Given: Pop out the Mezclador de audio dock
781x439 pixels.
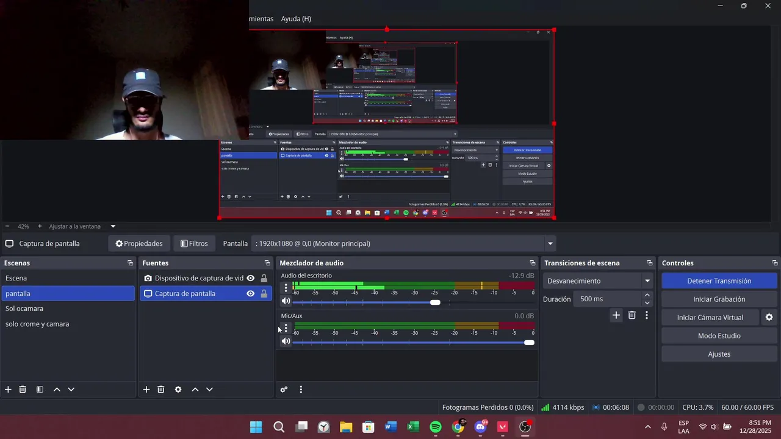Looking at the screenshot, I should (533, 263).
